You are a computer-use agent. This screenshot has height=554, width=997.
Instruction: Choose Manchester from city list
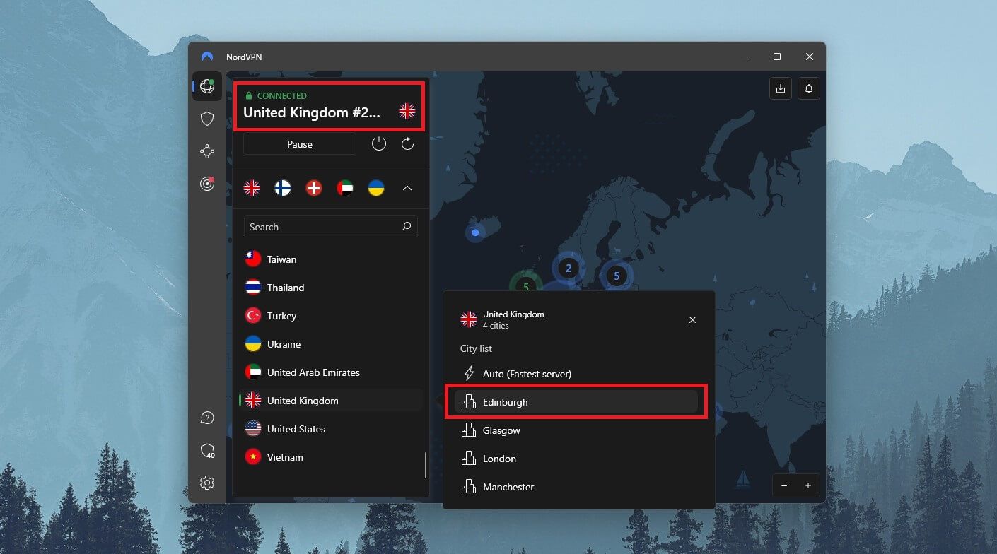click(x=576, y=487)
